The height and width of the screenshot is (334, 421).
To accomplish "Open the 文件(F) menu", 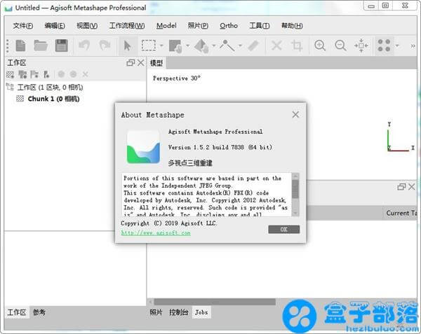I will 23,26.
